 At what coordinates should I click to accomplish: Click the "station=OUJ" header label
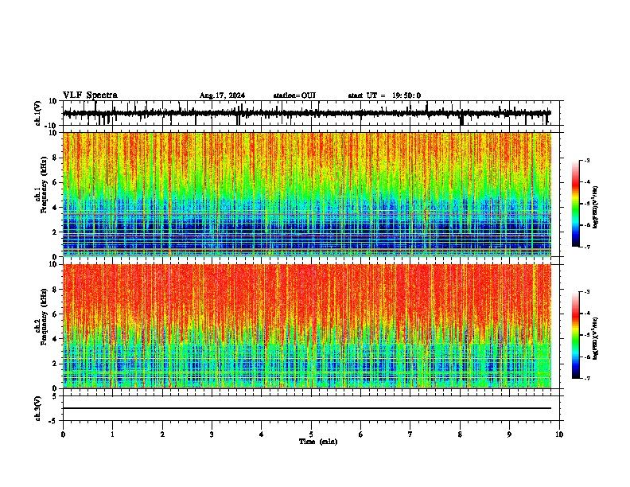click(294, 95)
